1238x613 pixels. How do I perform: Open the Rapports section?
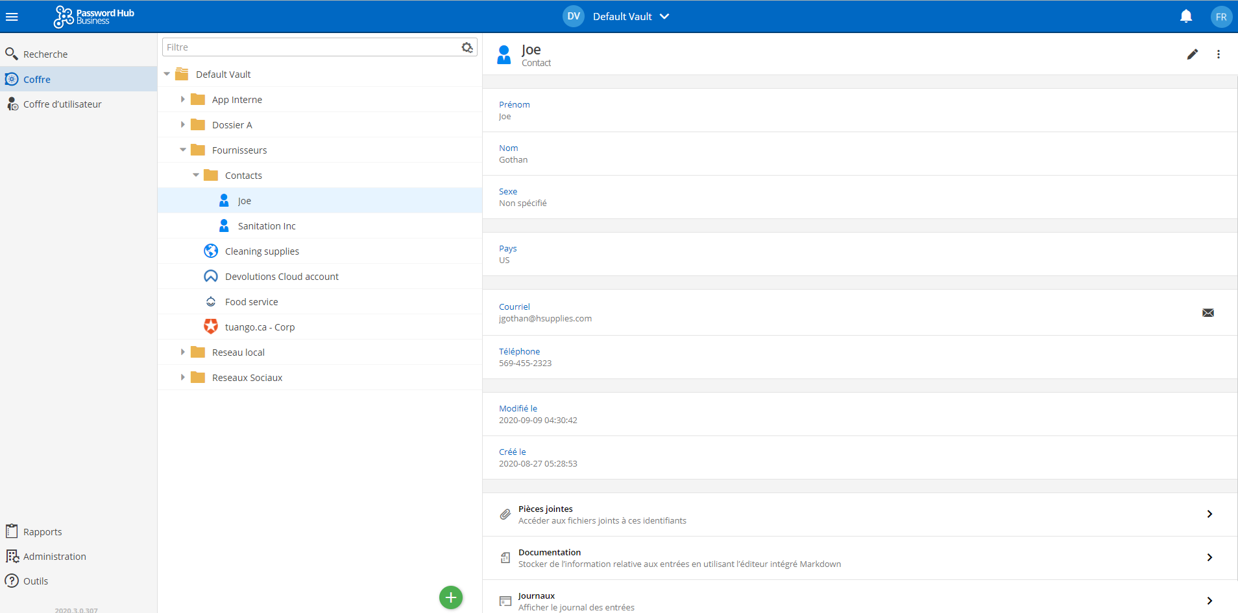coord(42,532)
